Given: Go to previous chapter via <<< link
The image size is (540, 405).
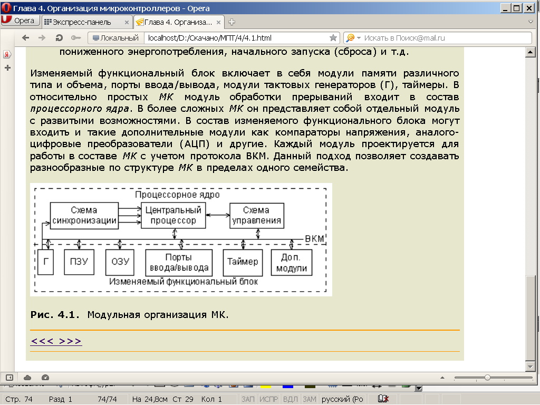Looking at the screenshot, I should pos(42,341).
